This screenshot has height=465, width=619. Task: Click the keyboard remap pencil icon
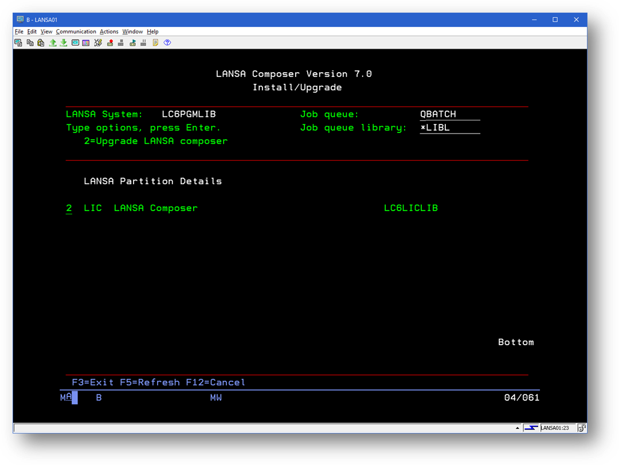[x=98, y=42]
